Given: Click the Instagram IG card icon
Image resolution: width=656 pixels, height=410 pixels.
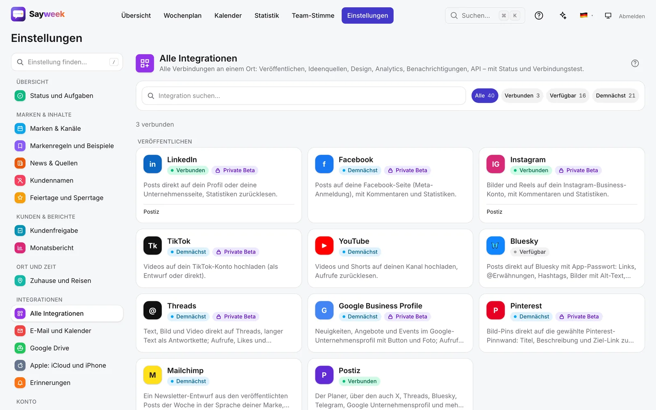Looking at the screenshot, I should (x=496, y=164).
